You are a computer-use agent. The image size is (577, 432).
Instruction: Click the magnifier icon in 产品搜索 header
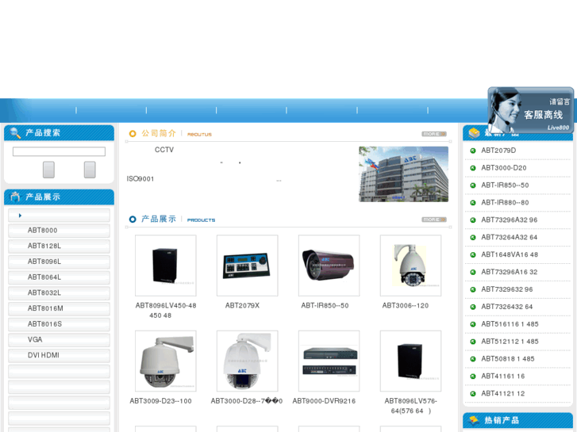[x=15, y=132]
